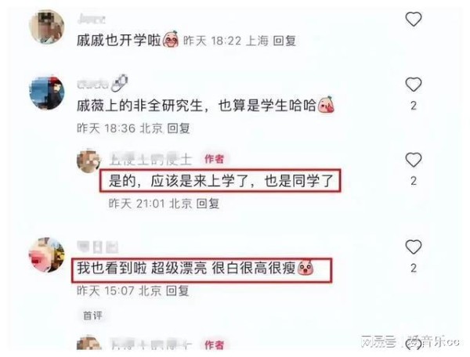Reply to the author's 21:01 北京 comment
The height and width of the screenshot is (357, 470).
click(208, 204)
